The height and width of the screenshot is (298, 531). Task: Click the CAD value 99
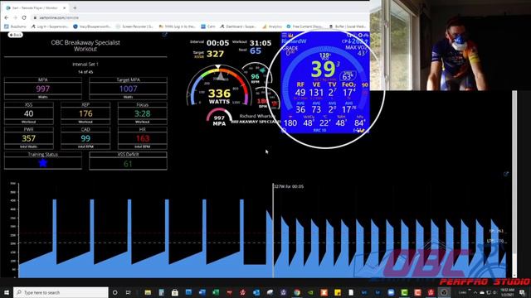85,138
